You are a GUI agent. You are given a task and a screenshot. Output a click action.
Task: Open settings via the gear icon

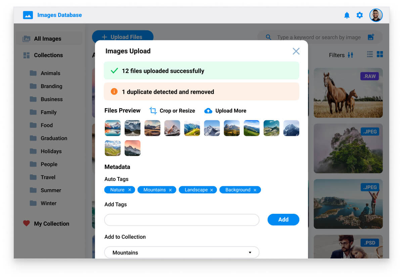pyautogui.click(x=360, y=15)
